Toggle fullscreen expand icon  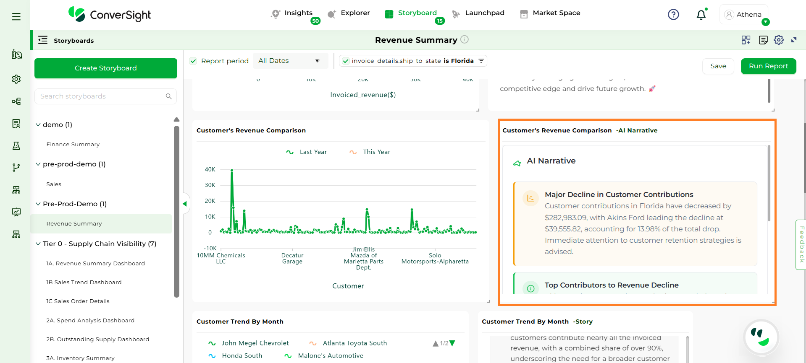(x=794, y=40)
